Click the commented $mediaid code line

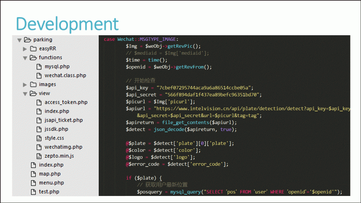coord(167,53)
